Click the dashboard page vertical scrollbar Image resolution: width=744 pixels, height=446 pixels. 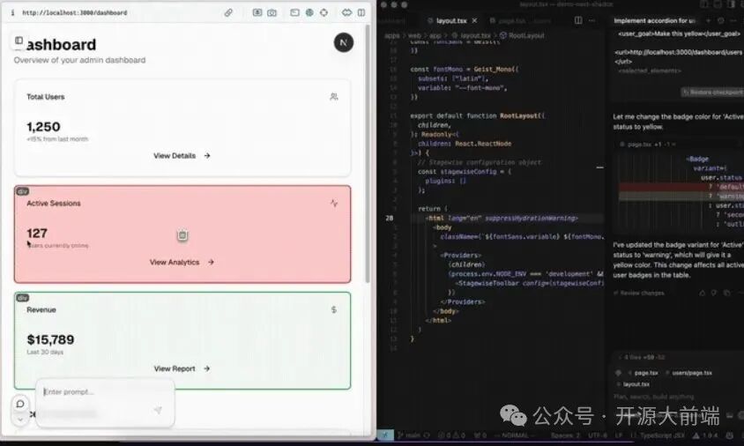click(x=368, y=154)
